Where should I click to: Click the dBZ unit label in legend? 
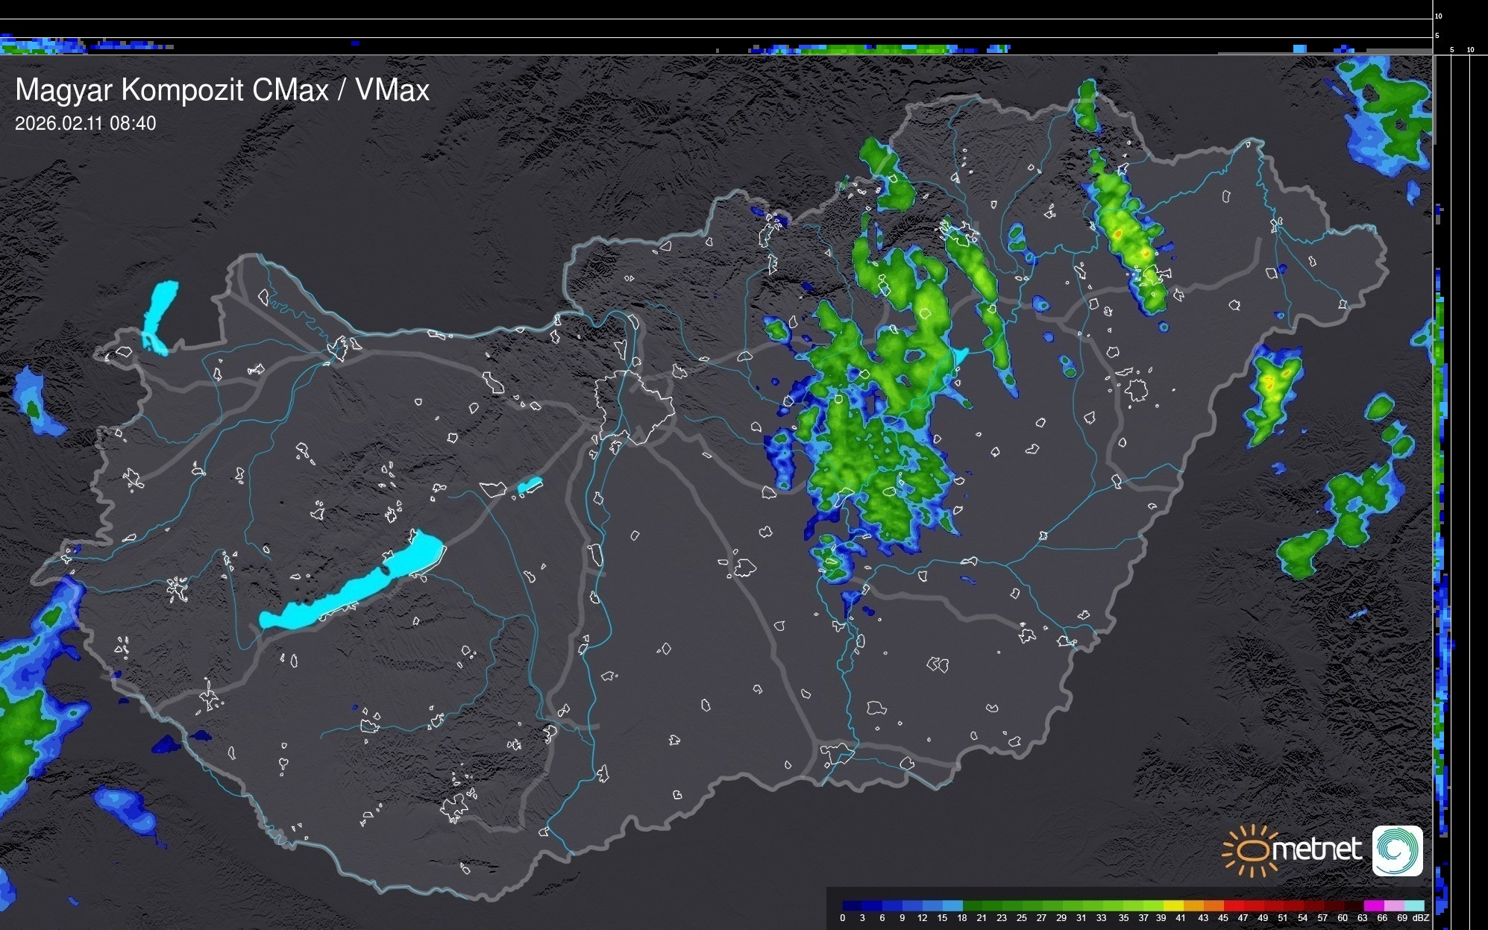[1421, 918]
